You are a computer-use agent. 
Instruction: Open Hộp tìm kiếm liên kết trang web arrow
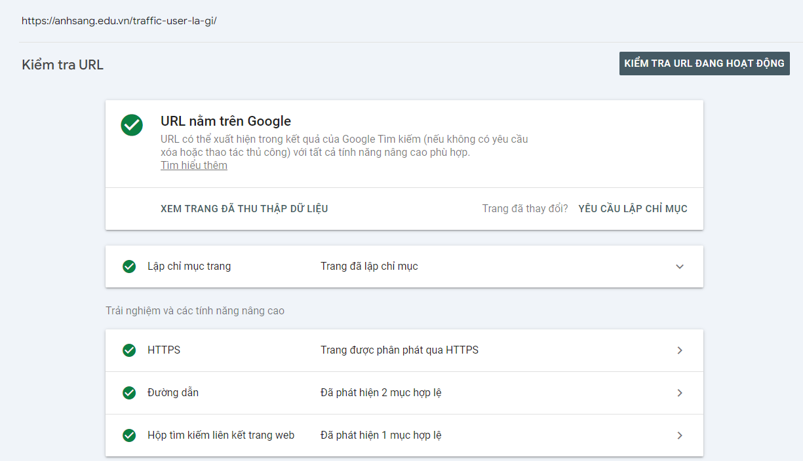680,435
